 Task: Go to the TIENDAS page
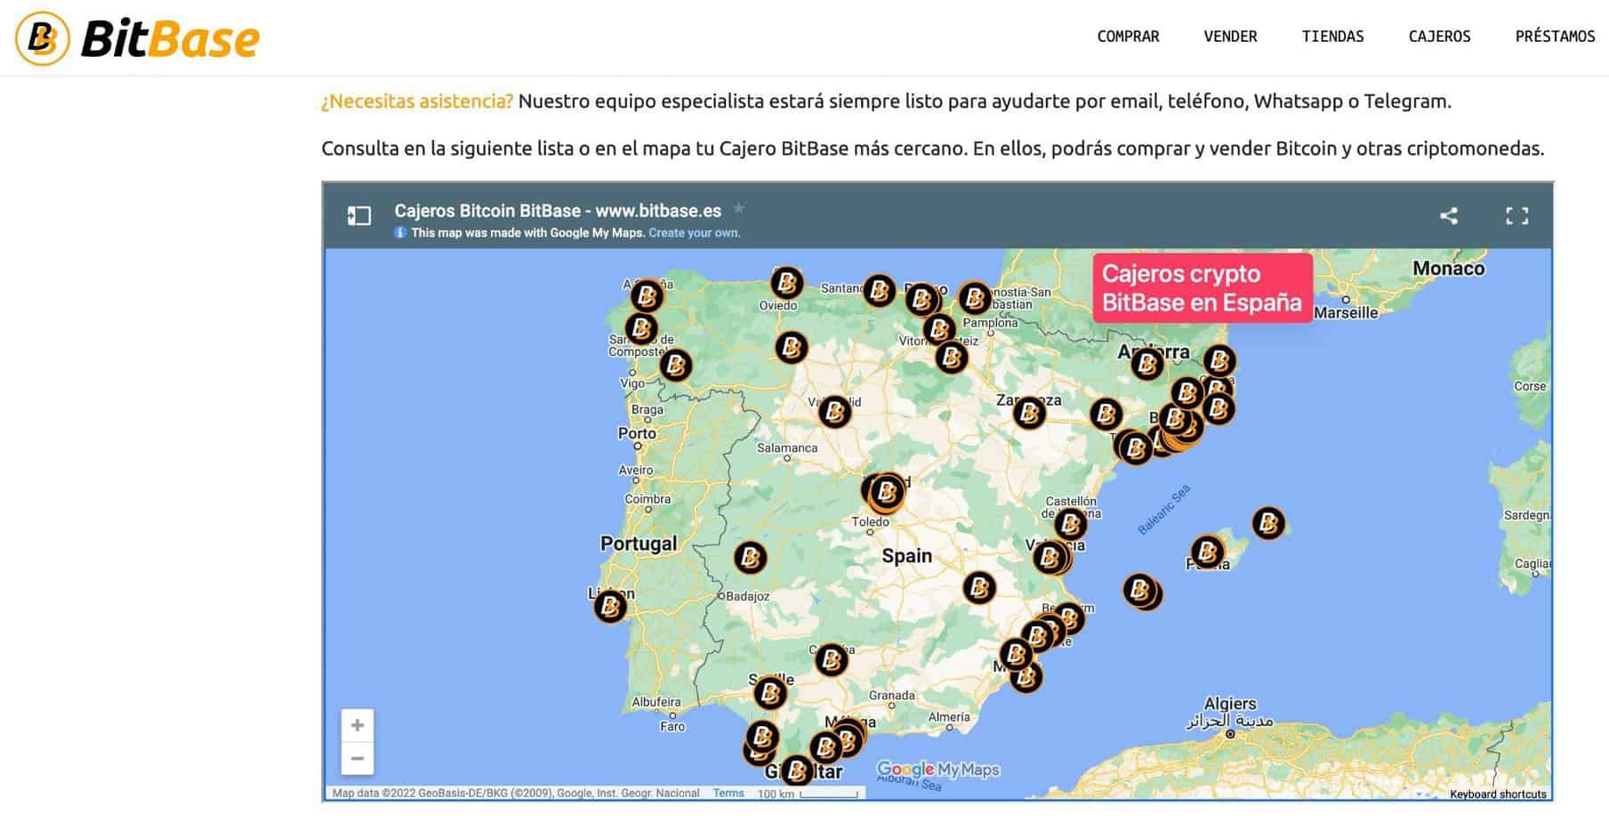1332,36
